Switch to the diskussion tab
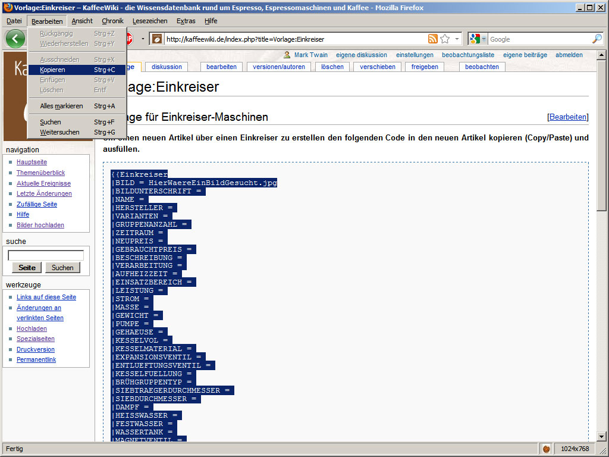 167,67
